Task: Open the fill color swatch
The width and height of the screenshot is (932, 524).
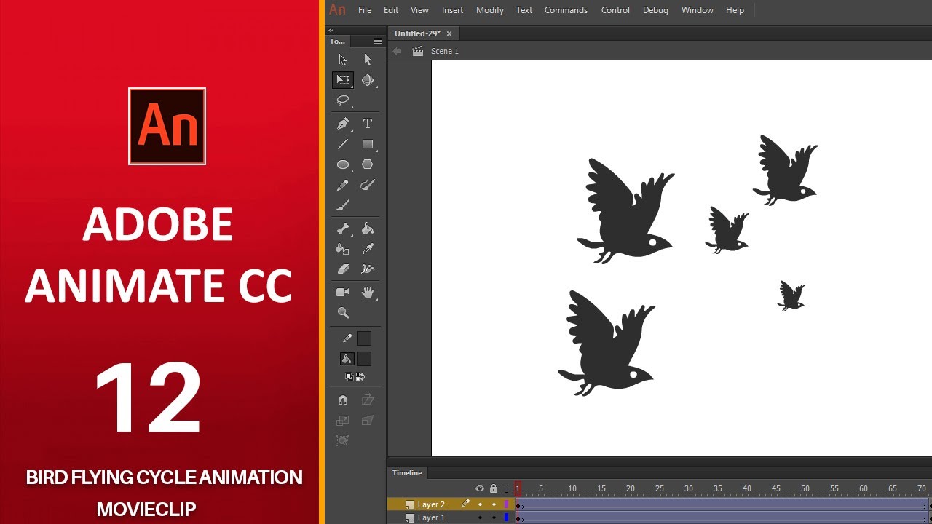Action: (364, 359)
